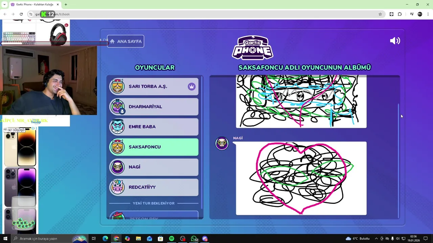433x243 pixels.
Task: Click the players list scrollbar
Action: [202, 142]
